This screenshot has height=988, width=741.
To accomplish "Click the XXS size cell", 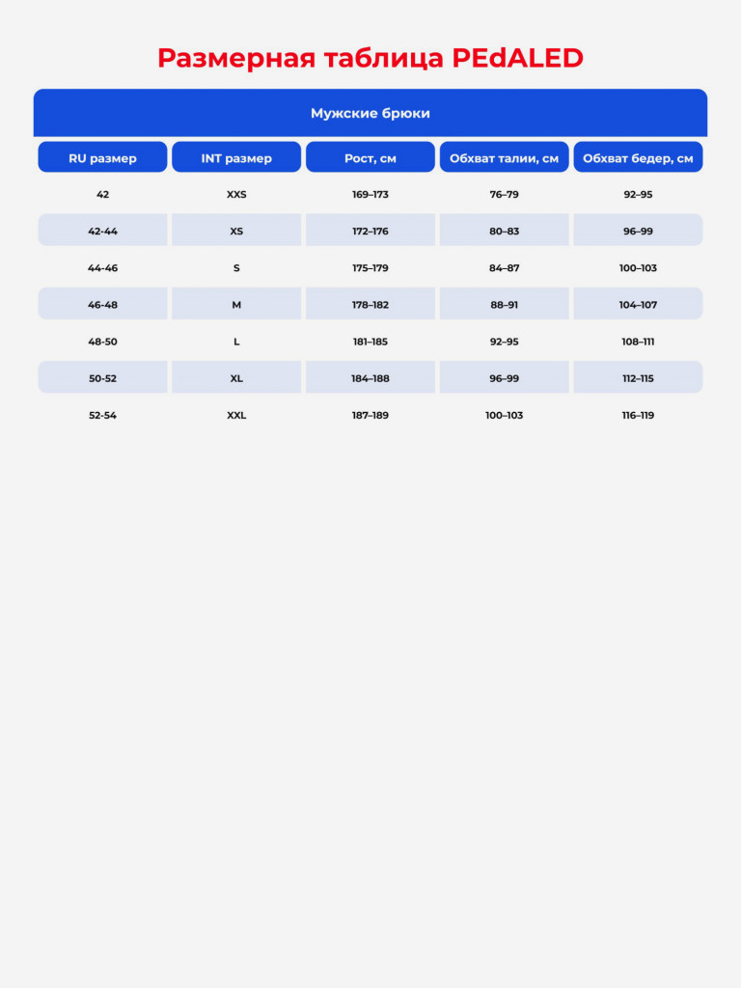I will click(236, 194).
